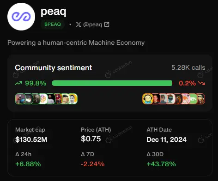Select the last bullish caller avatar with yellow background
The width and height of the screenshot is (218, 181).
pyautogui.click(x=73, y=99)
